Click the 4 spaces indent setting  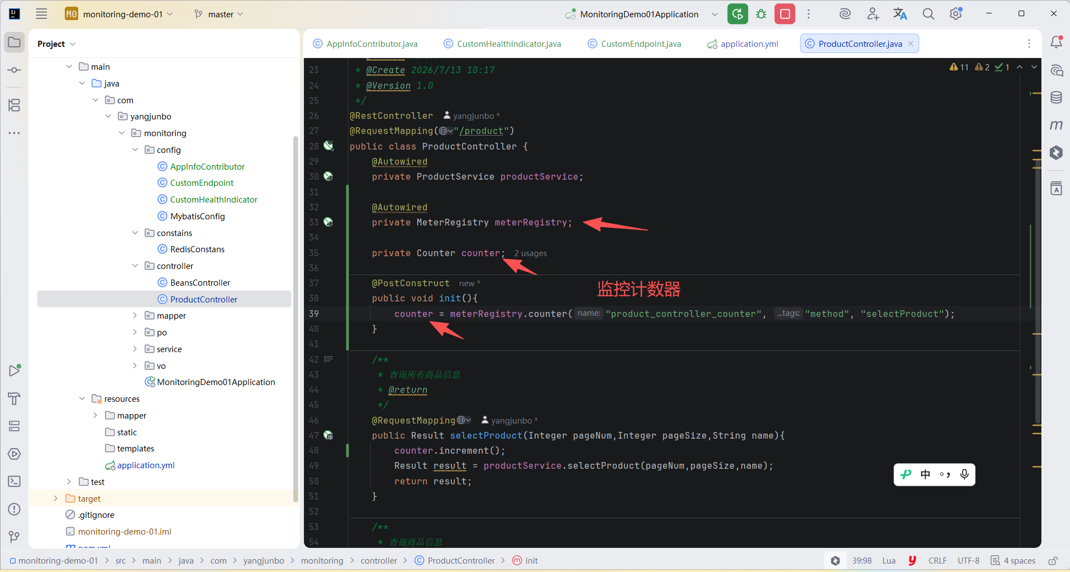click(x=1013, y=561)
